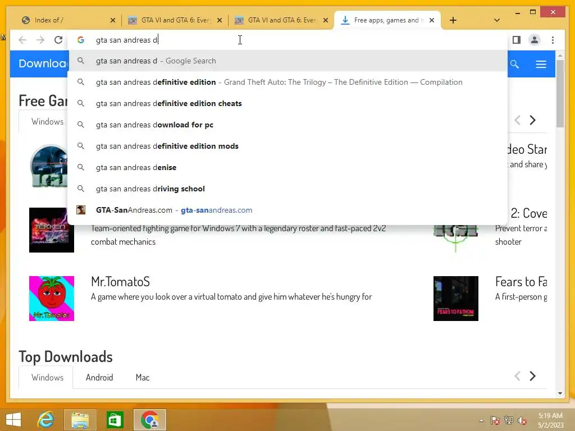Image resolution: width=575 pixels, height=431 pixels.
Task: Open Windows Store from the taskbar
Action: (x=115, y=420)
